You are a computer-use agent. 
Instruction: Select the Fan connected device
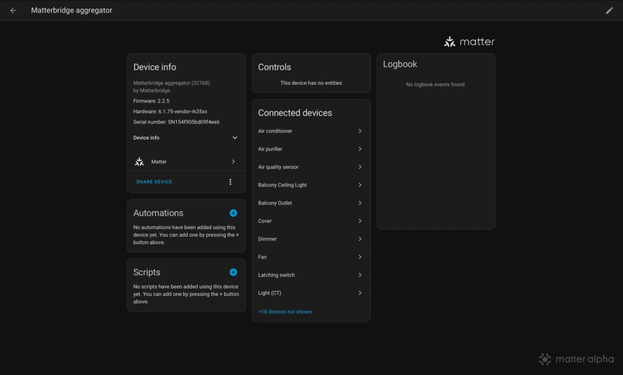(x=262, y=257)
